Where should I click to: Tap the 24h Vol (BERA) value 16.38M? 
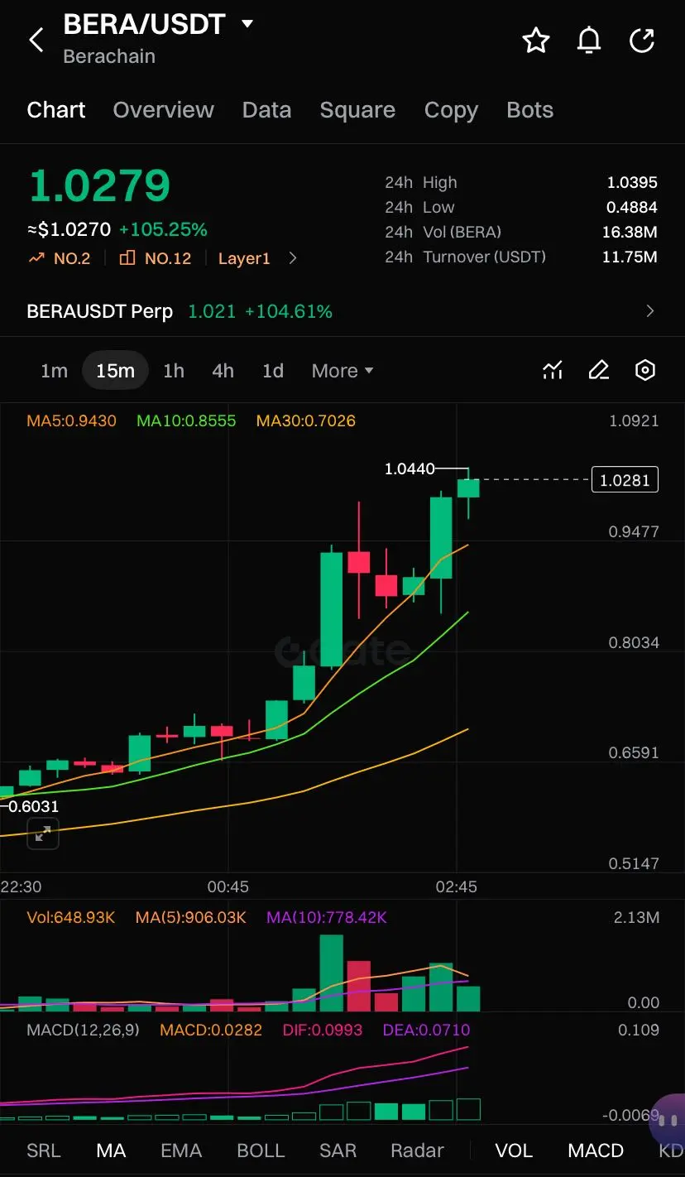pyautogui.click(x=630, y=232)
